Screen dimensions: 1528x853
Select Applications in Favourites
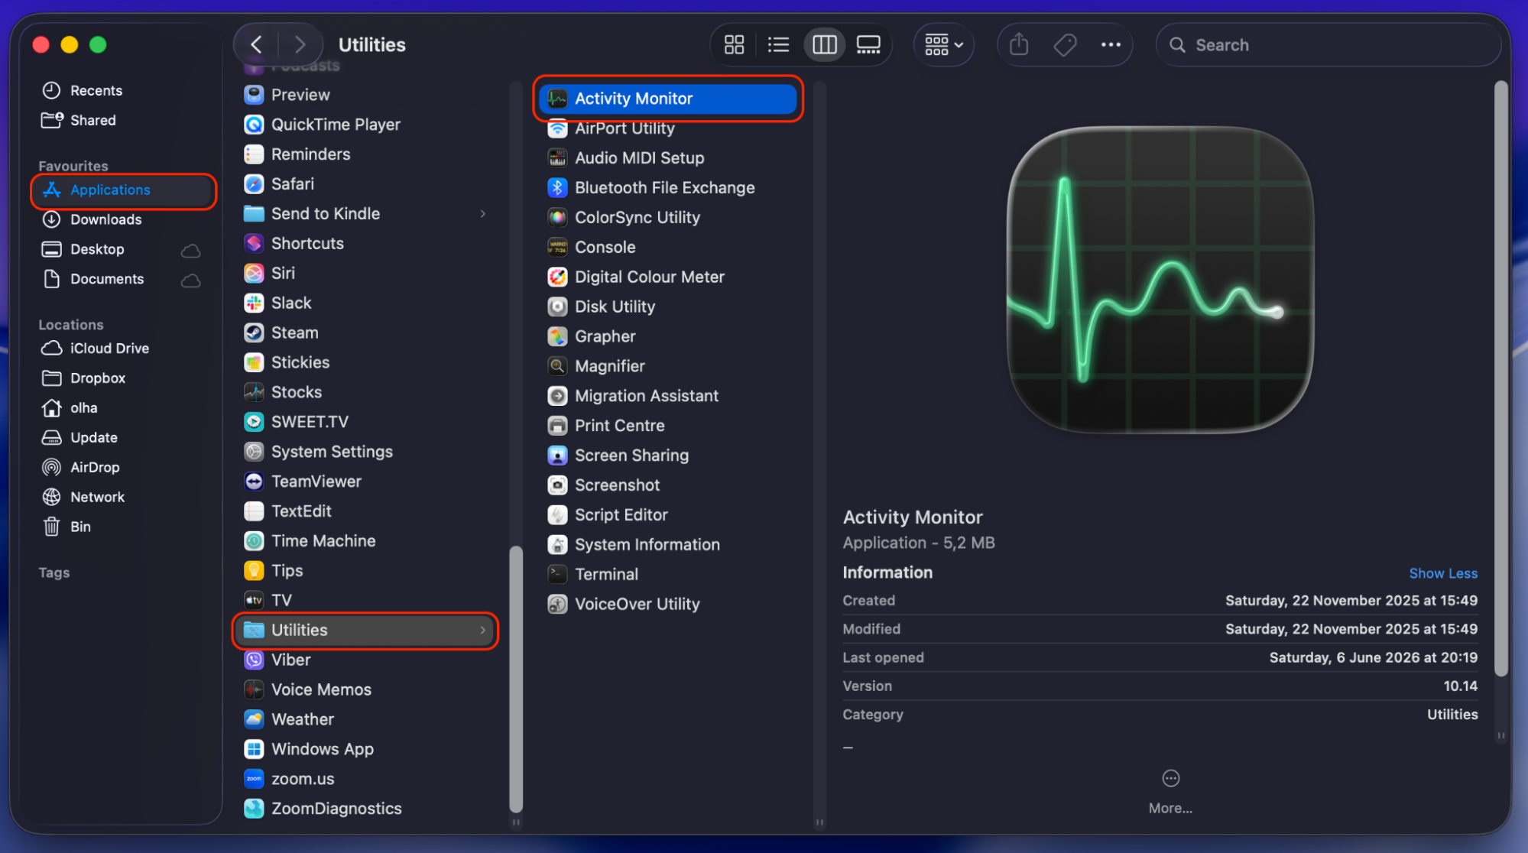[124, 190]
